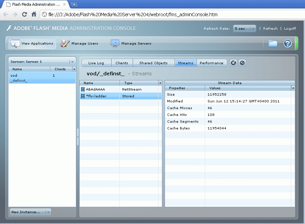Open View Applications section
The height and width of the screenshot is (224, 305).
click(x=32, y=44)
